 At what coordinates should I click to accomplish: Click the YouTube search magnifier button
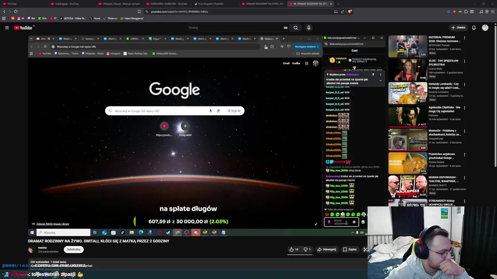pyautogui.click(x=295, y=28)
